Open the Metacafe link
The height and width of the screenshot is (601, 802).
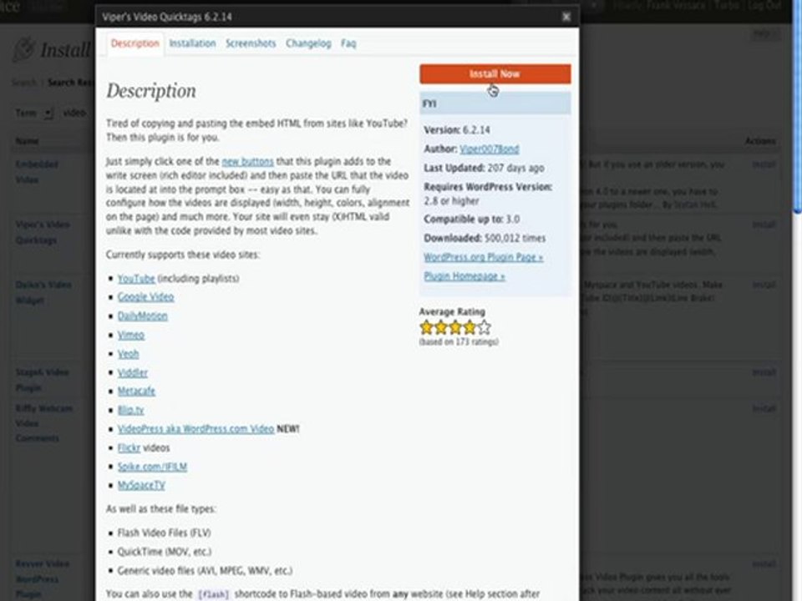point(136,391)
